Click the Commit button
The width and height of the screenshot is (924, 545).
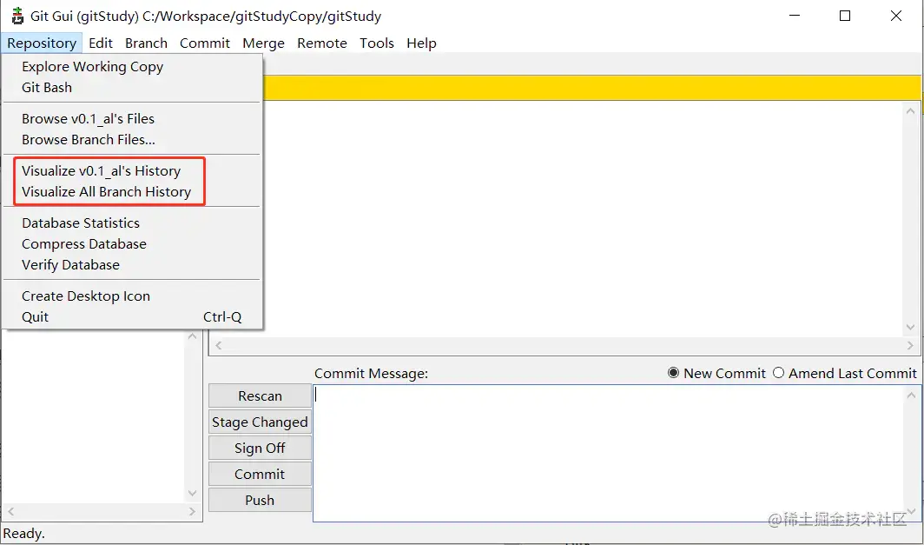click(x=260, y=474)
